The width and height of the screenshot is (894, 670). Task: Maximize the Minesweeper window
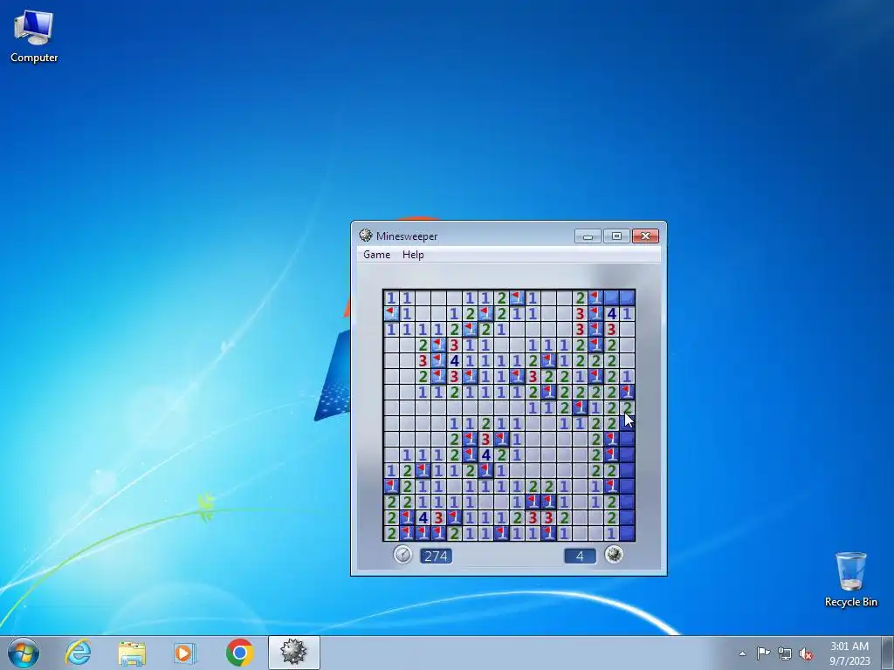coord(616,236)
